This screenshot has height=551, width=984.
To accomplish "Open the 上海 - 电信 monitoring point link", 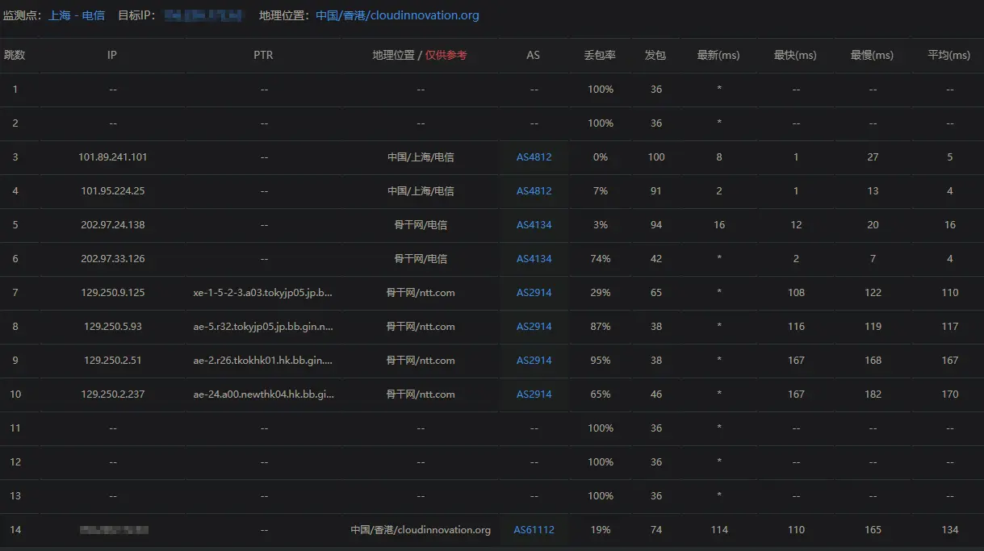I will (x=77, y=15).
